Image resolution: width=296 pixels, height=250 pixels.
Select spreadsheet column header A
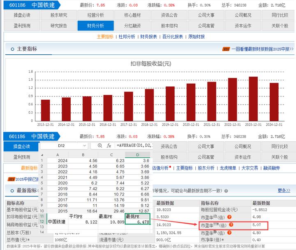(58, 155)
